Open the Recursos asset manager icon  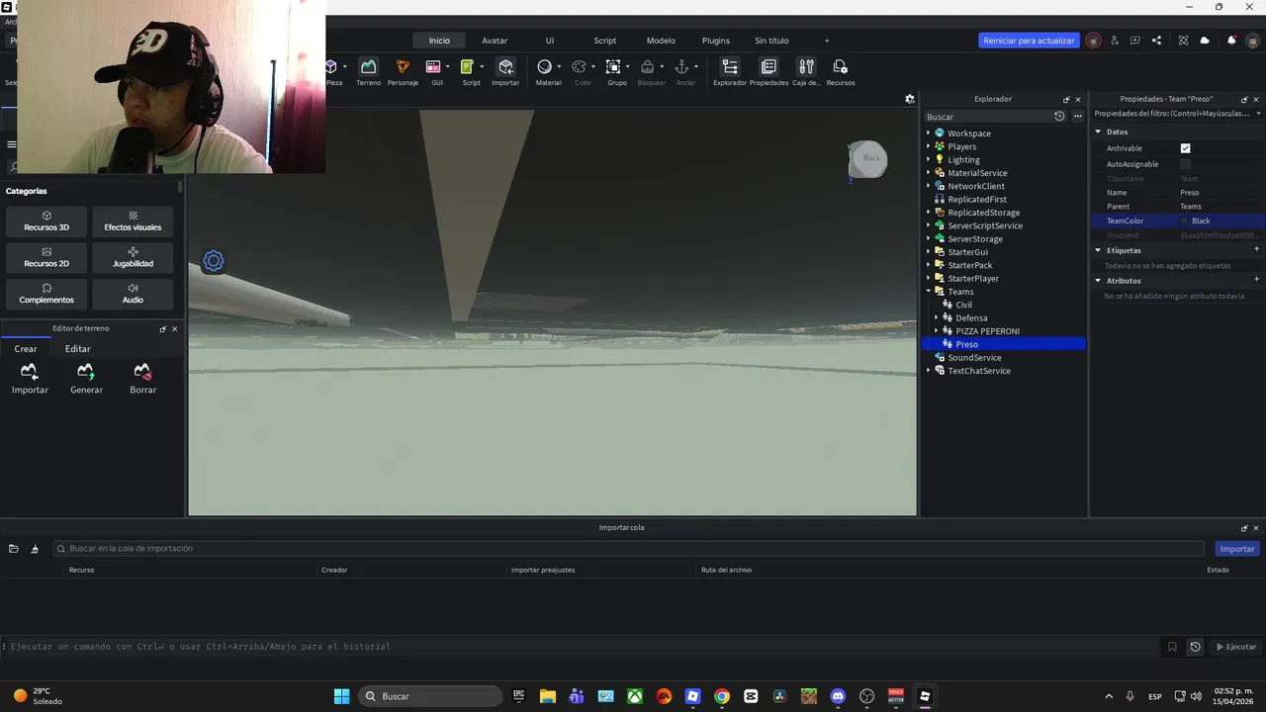[x=841, y=67]
